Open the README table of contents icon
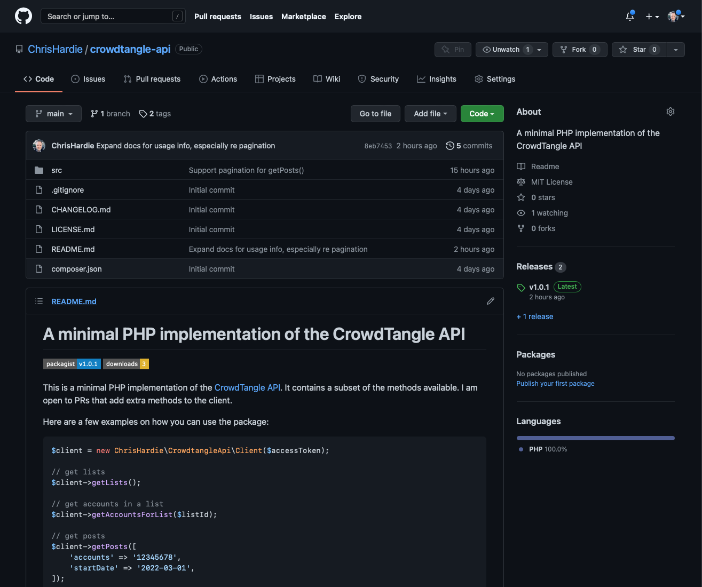The image size is (702, 587). 39,302
